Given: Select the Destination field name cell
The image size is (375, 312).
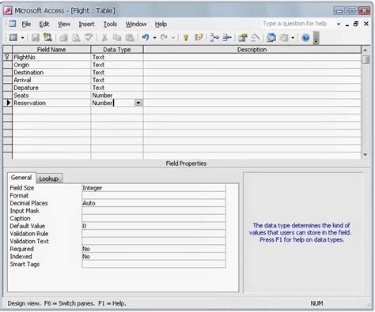Looking at the screenshot, I should click(51, 73).
